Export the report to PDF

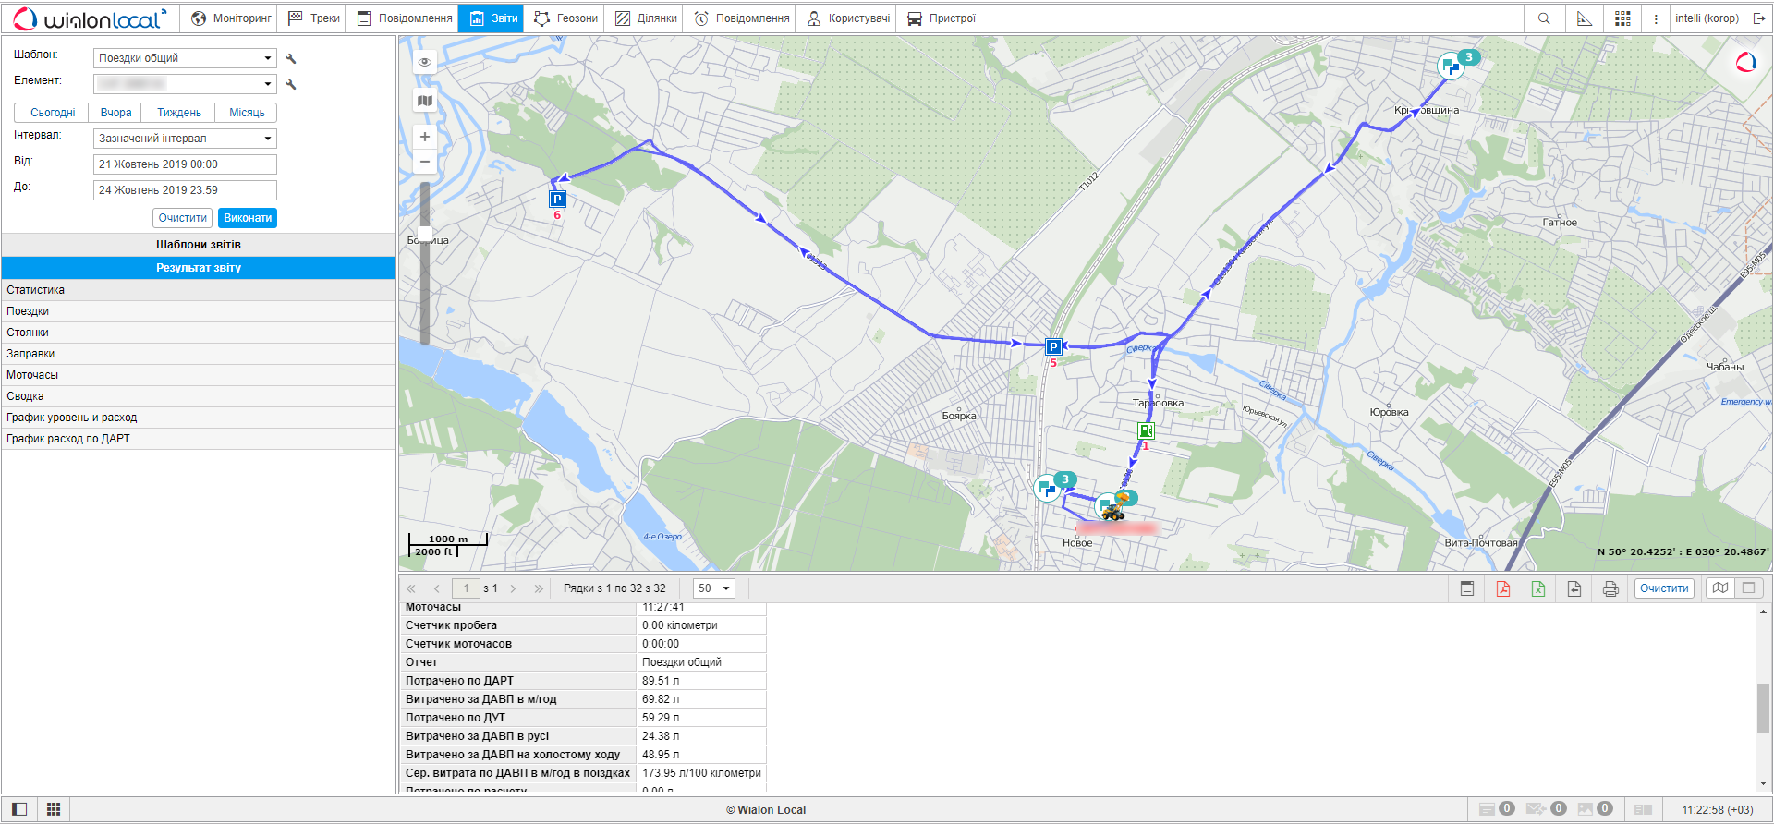coord(1503,588)
